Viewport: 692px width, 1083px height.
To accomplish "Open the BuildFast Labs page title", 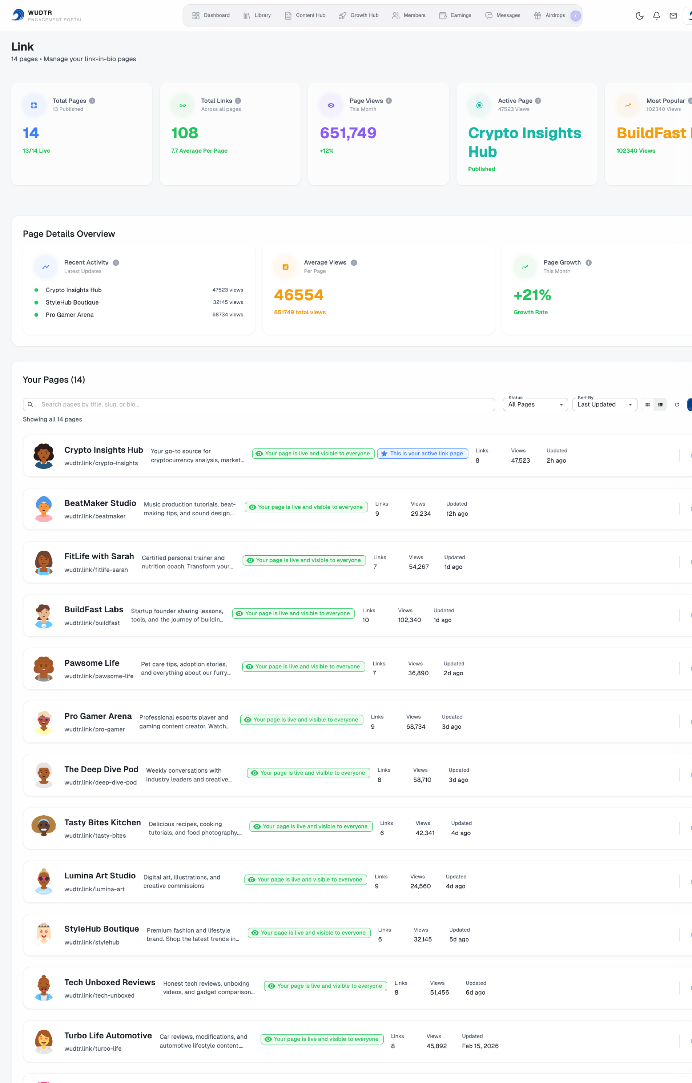I will coord(93,610).
